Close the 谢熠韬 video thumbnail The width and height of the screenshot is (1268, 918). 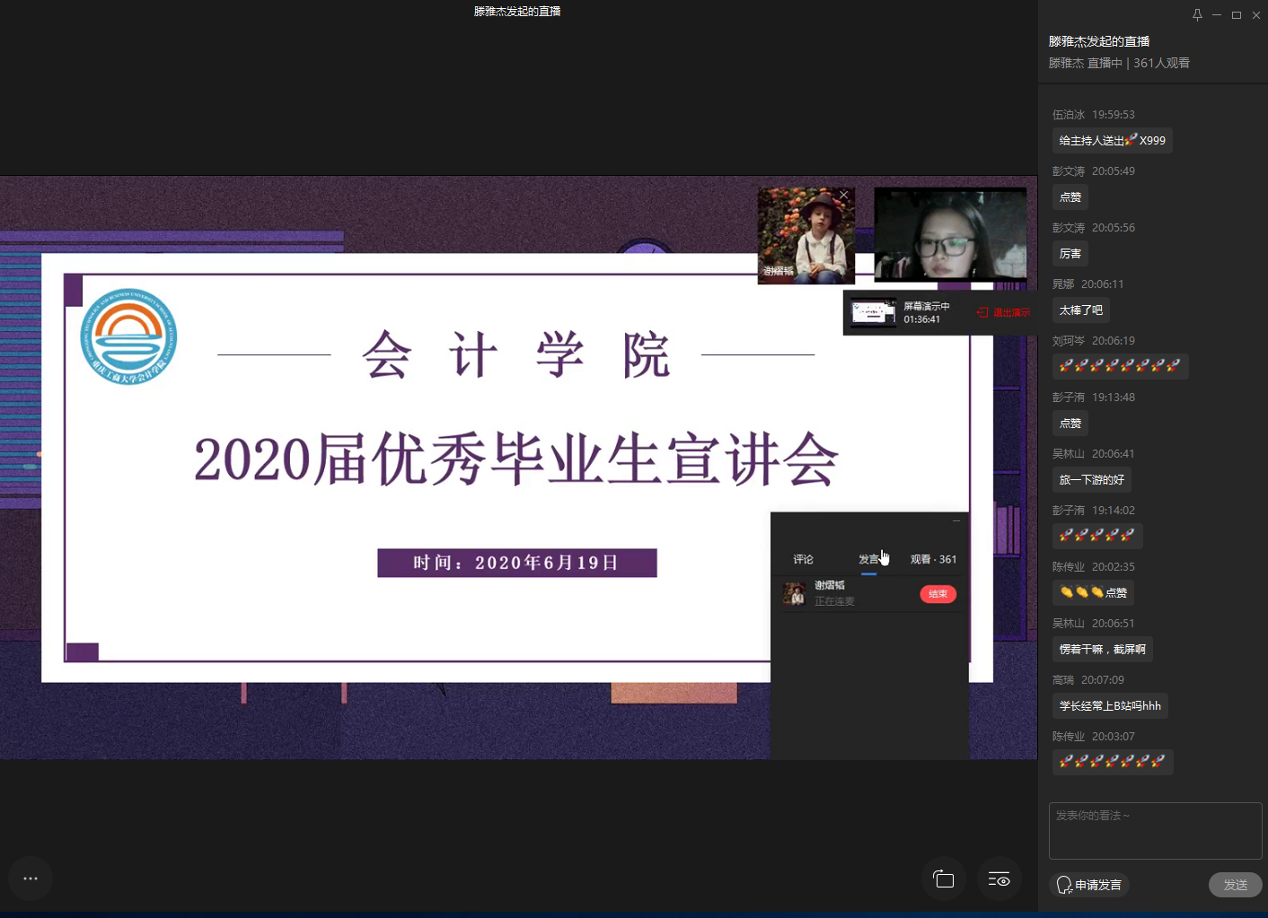pos(843,195)
